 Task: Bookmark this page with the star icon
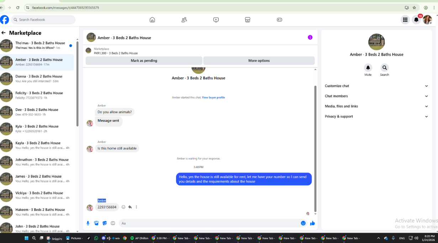click(414, 7)
